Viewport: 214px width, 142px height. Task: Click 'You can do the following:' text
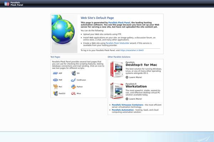coord(92,31)
